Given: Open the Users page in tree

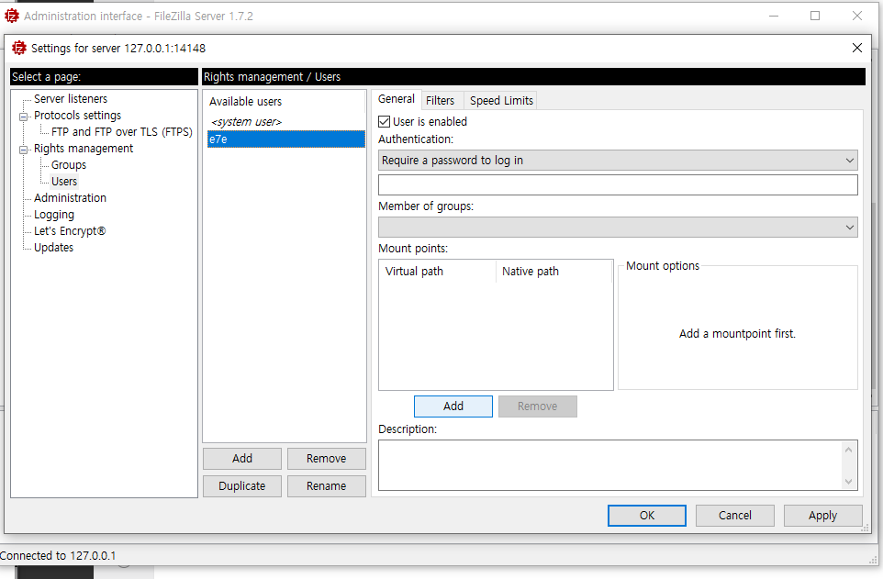Looking at the screenshot, I should pyautogui.click(x=64, y=182).
